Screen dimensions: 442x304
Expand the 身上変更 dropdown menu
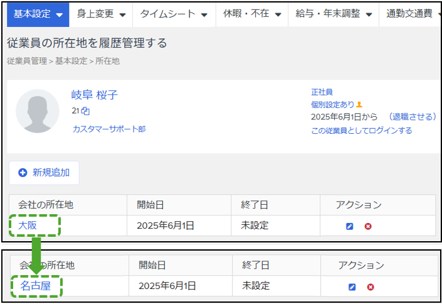(101, 14)
